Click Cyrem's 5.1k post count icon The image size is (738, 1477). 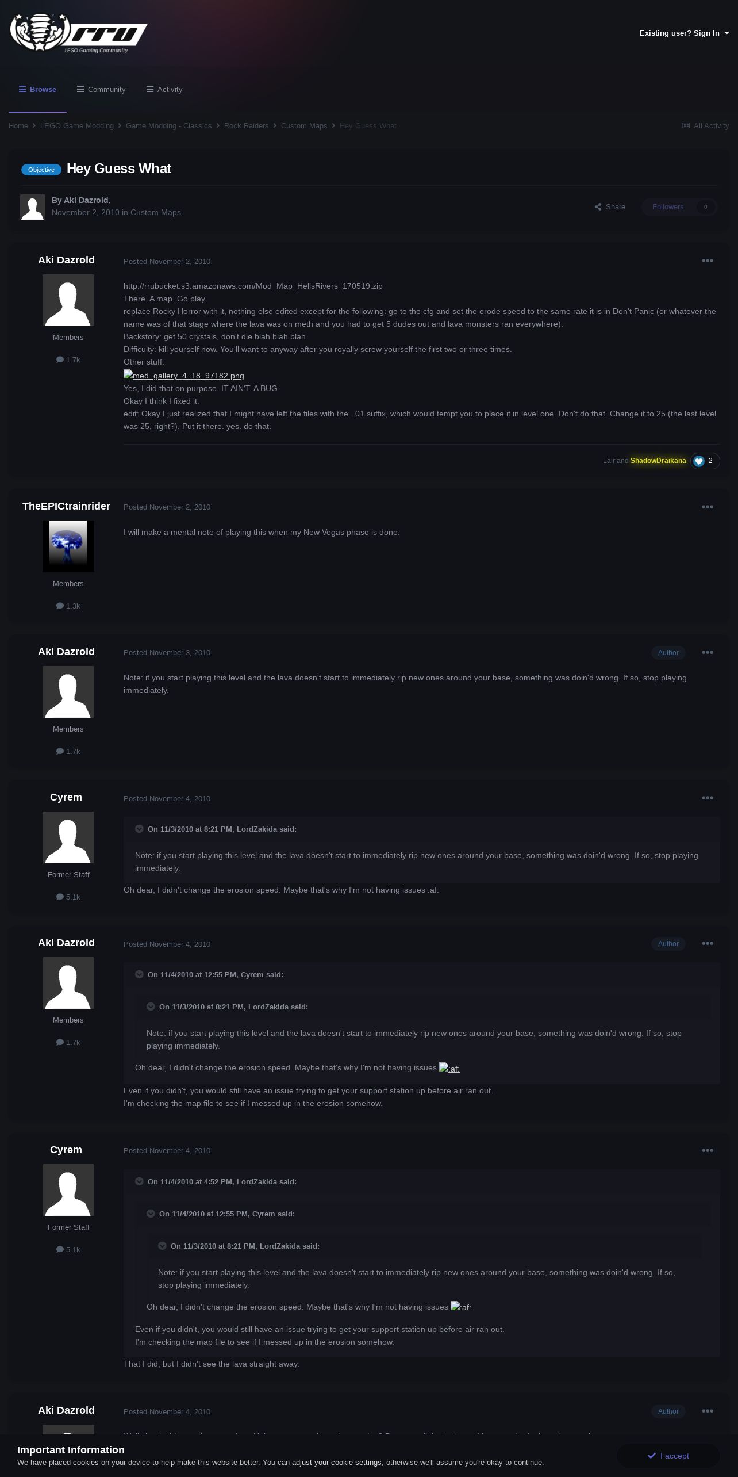click(x=60, y=897)
